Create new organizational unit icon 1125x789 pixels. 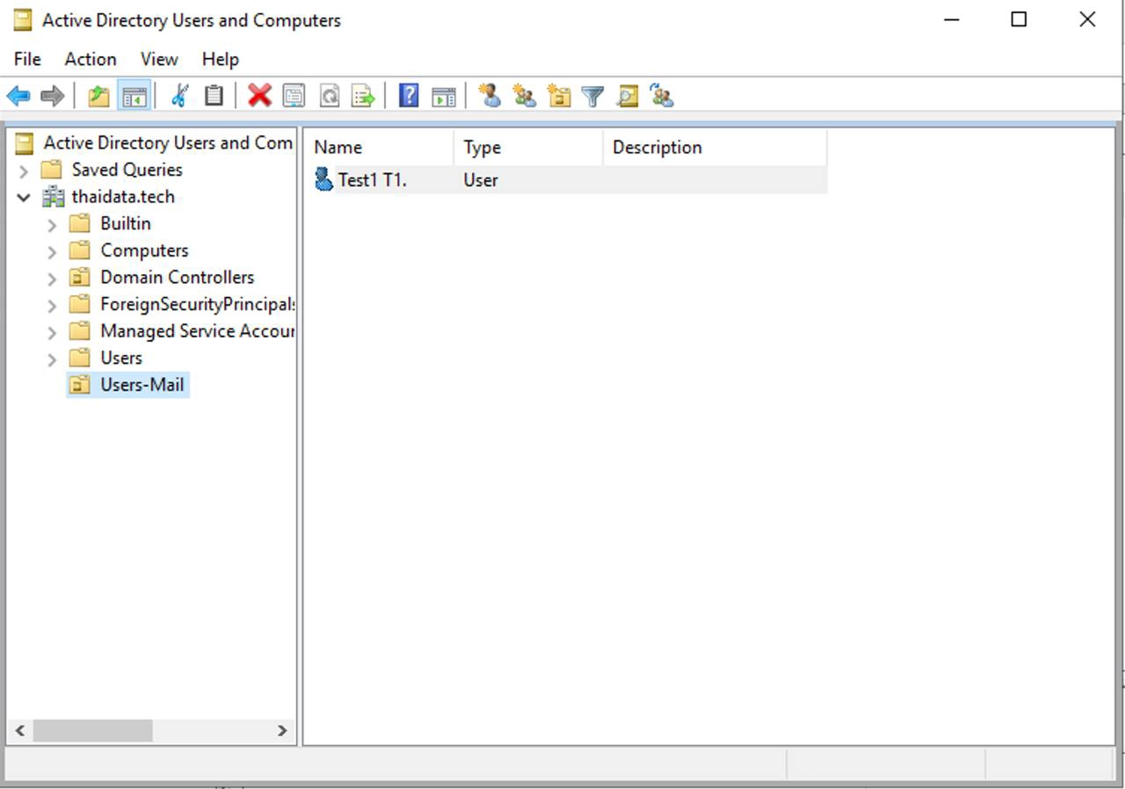tap(559, 96)
